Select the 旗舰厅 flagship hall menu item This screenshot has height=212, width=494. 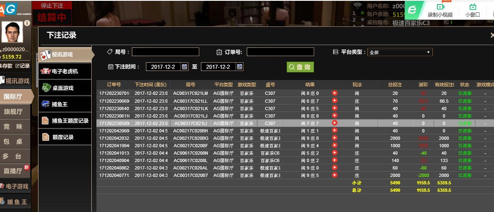point(13,112)
